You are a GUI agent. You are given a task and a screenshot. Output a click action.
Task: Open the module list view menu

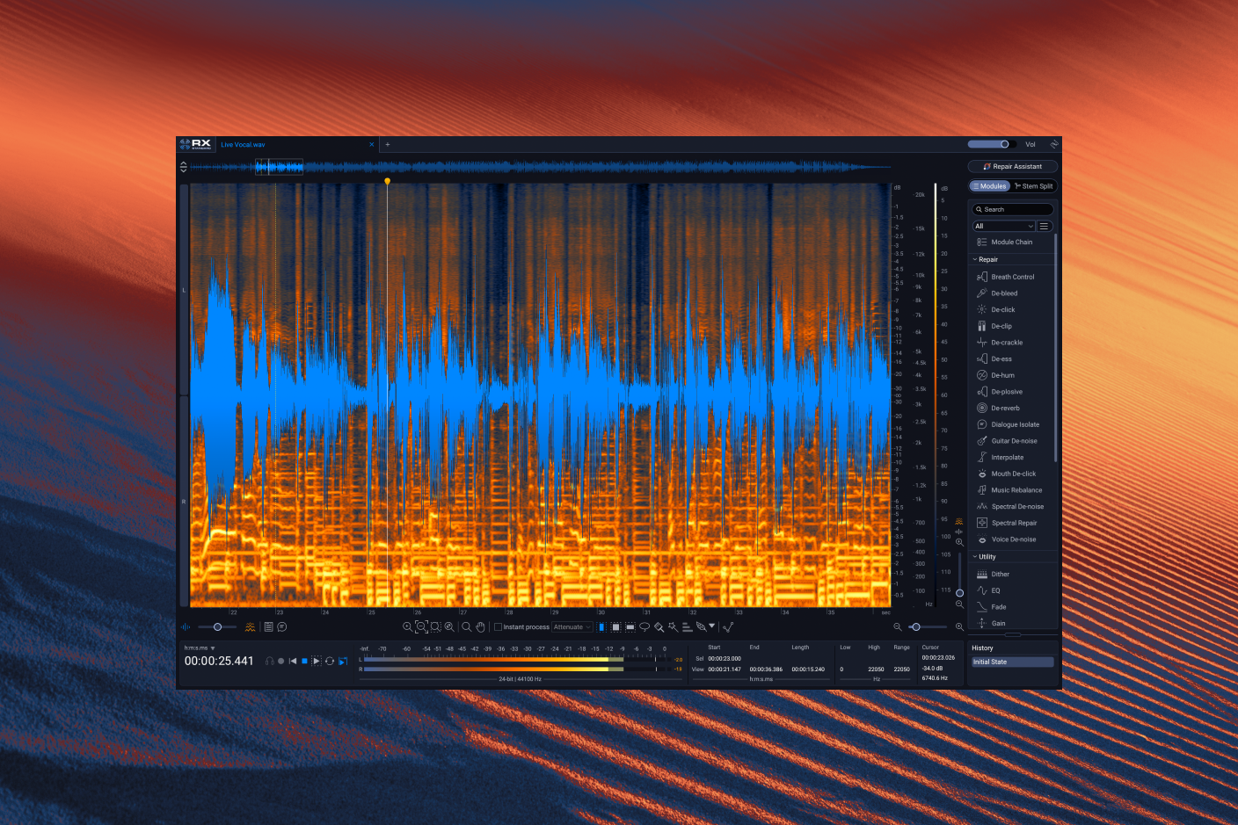click(1045, 226)
